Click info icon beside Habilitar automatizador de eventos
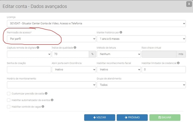The height and width of the screenshot is (122, 193). 52,100
